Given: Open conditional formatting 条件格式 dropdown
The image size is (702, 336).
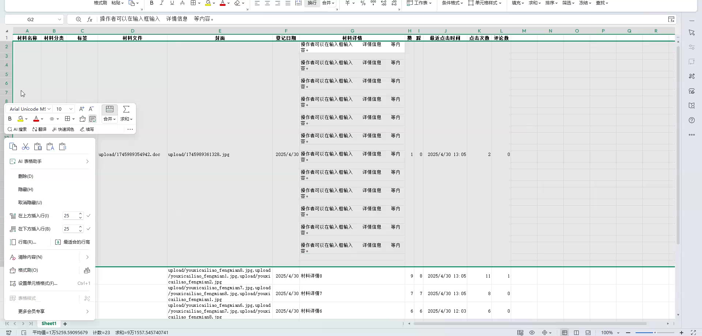Looking at the screenshot, I should [x=452, y=3].
